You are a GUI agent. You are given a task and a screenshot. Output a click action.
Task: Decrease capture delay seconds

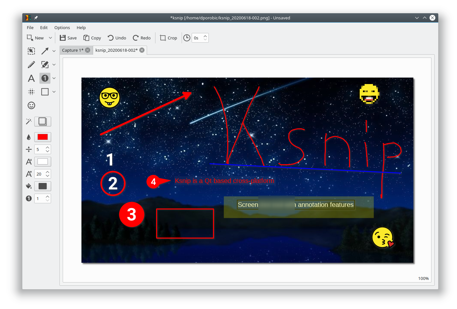205,40
